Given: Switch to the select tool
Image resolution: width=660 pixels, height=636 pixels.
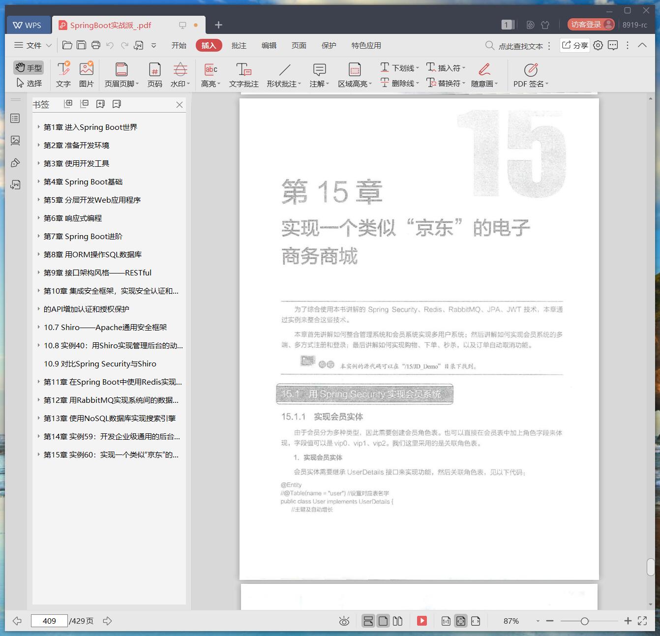Looking at the screenshot, I should click(29, 83).
